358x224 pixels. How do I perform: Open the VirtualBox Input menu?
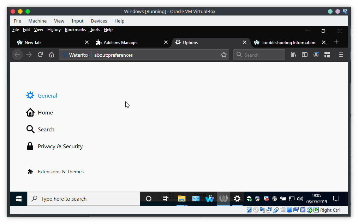point(77,21)
